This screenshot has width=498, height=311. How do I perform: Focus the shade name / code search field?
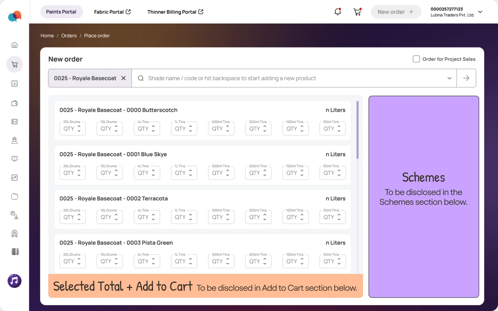(x=294, y=78)
